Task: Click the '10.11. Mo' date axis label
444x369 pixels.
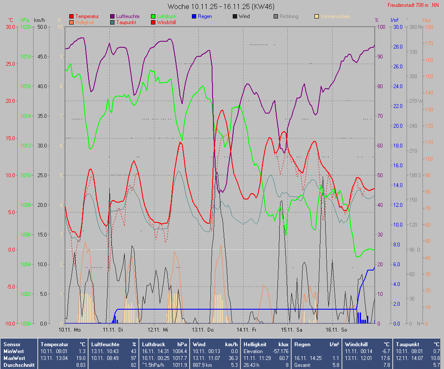Action: click(x=70, y=330)
